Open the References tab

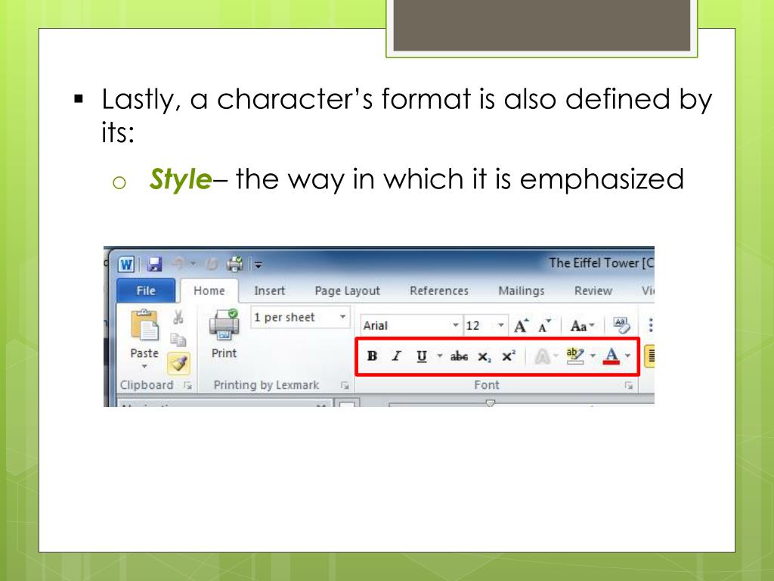439,290
